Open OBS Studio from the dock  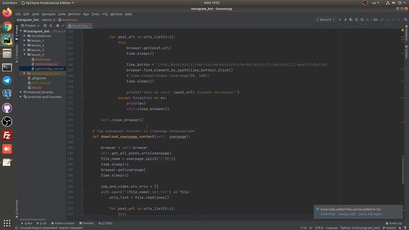pyautogui.click(x=7, y=121)
